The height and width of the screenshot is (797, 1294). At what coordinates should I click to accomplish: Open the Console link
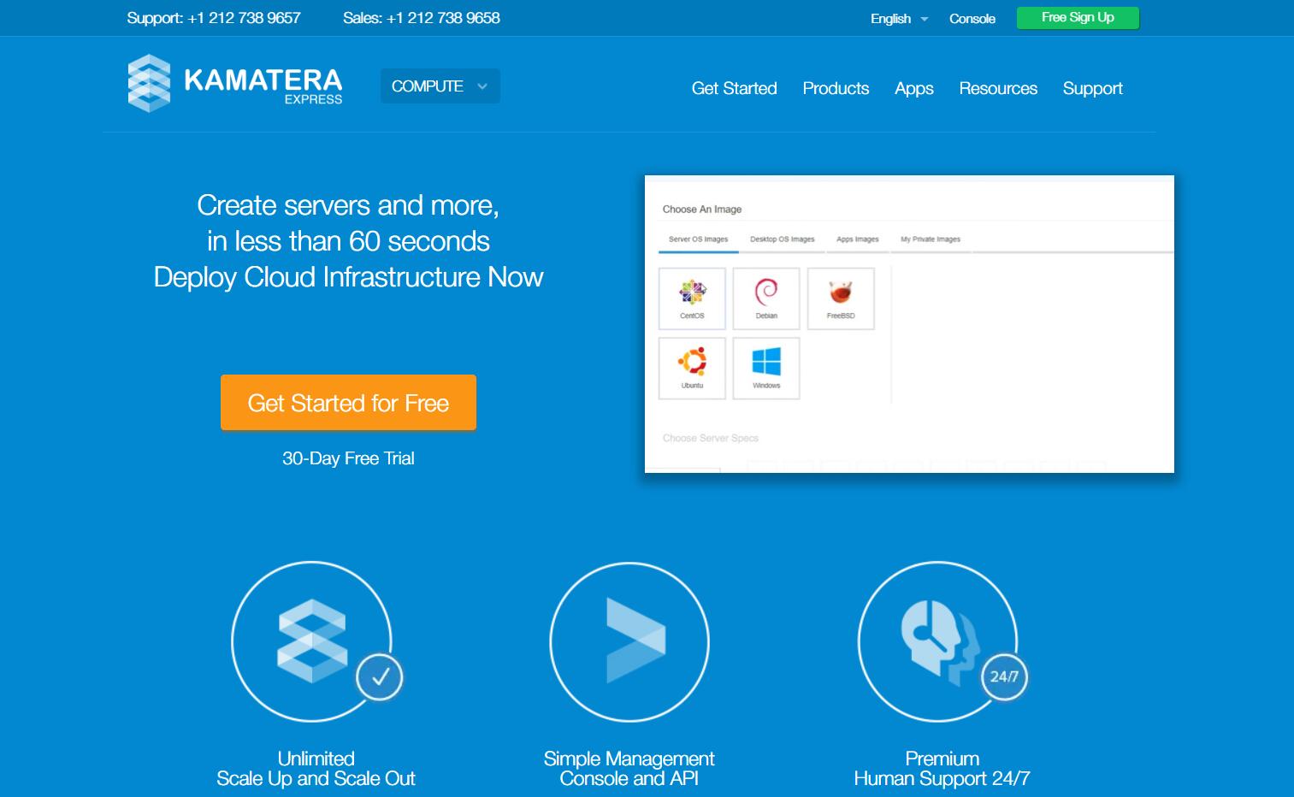(x=972, y=19)
